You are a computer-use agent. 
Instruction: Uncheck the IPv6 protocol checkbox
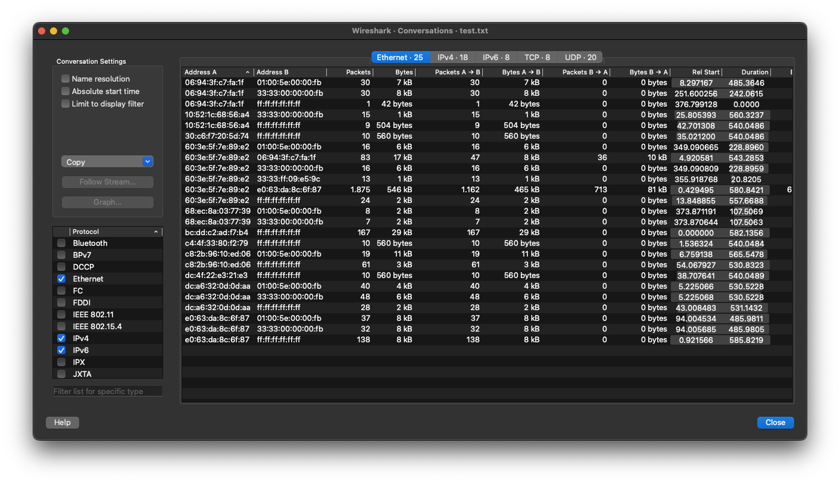tap(61, 350)
